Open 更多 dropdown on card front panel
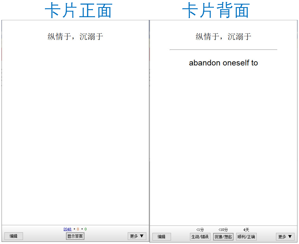Image resolution: width=299 pixels, height=244 pixels. click(x=137, y=236)
